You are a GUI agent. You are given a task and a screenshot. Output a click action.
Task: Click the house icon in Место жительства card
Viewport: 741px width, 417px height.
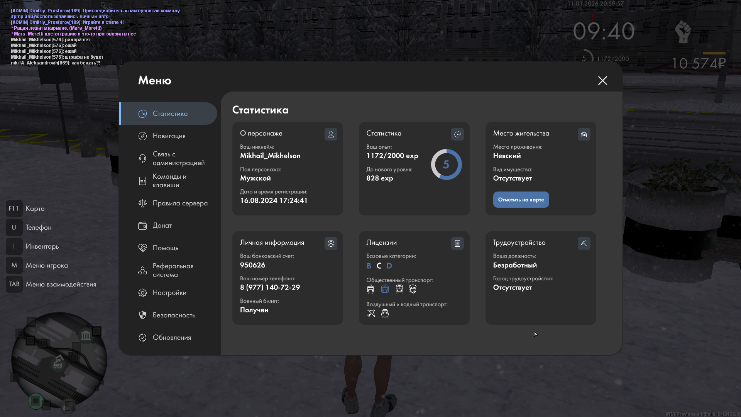click(x=584, y=134)
